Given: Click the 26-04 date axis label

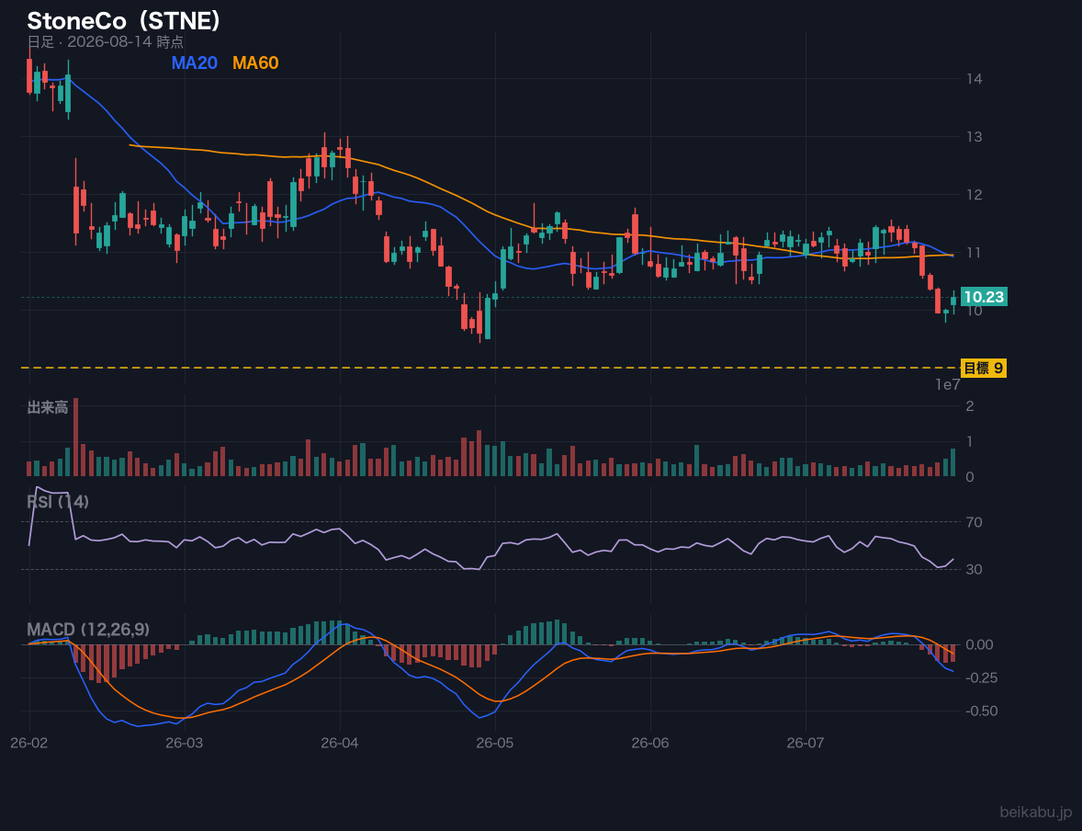Looking at the screenshot, I should tap(340, 744).
